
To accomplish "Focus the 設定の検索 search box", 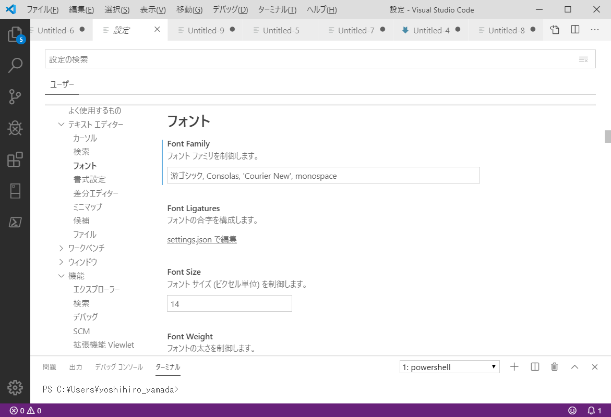I will click(320, 59).
